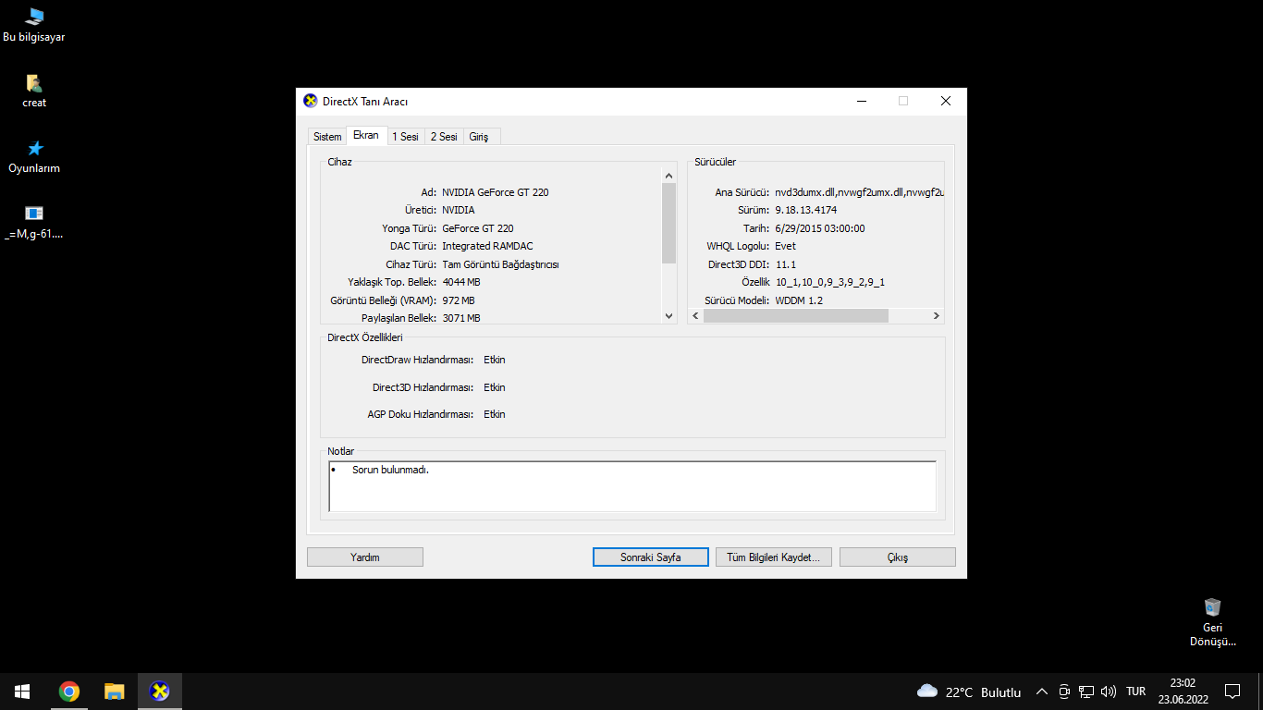The image size is (1263, 710).
Task: Click the Sürücüler scroll left arrow
Action: point(696,316)
